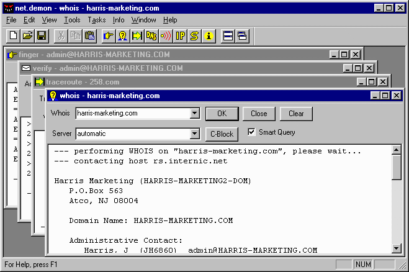The width and height of the screenshot is (409, 272).
Task: Click OK to run the whois query
Action: (222, 114)
